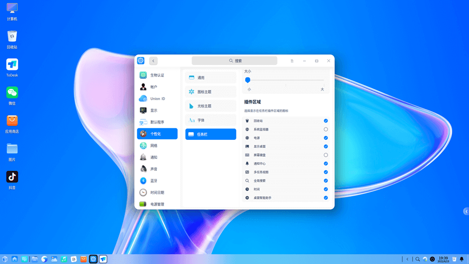
Task: Disable 通知中心 plugin checkbox
Action: click(x=326, y=164)
